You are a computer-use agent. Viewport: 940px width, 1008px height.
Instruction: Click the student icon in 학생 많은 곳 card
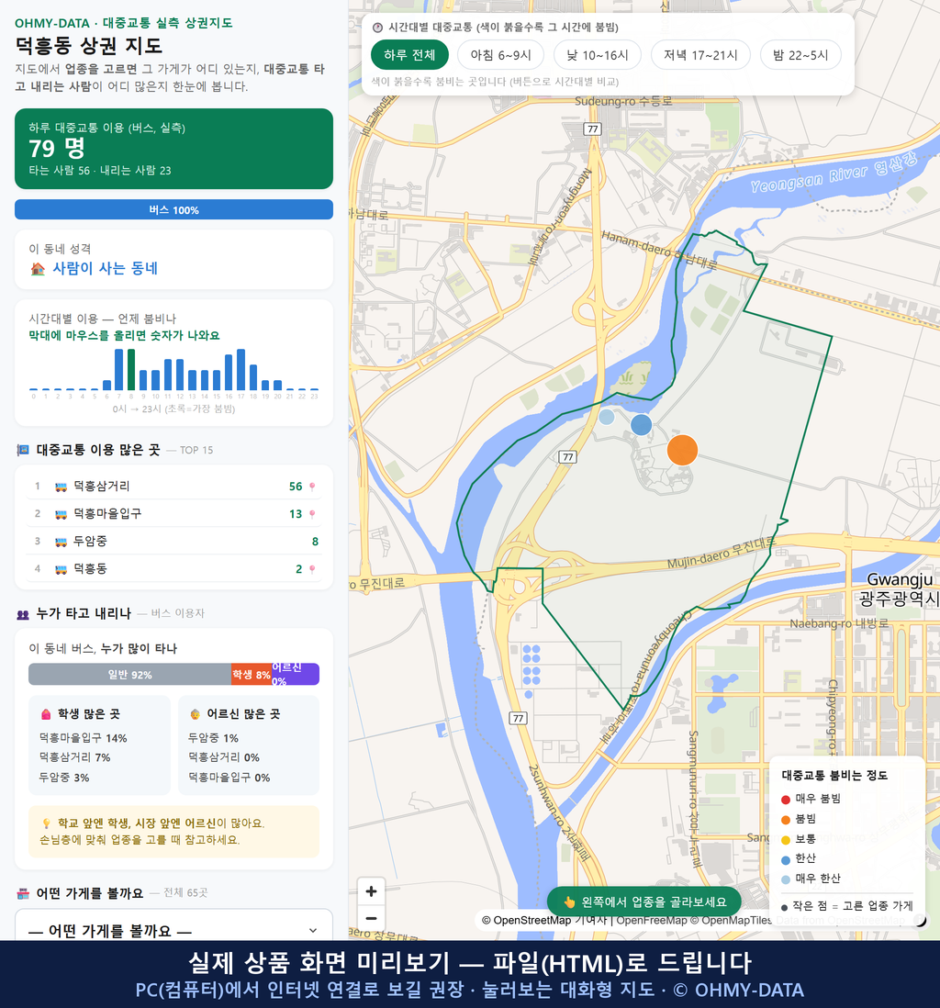pos(46,714)
